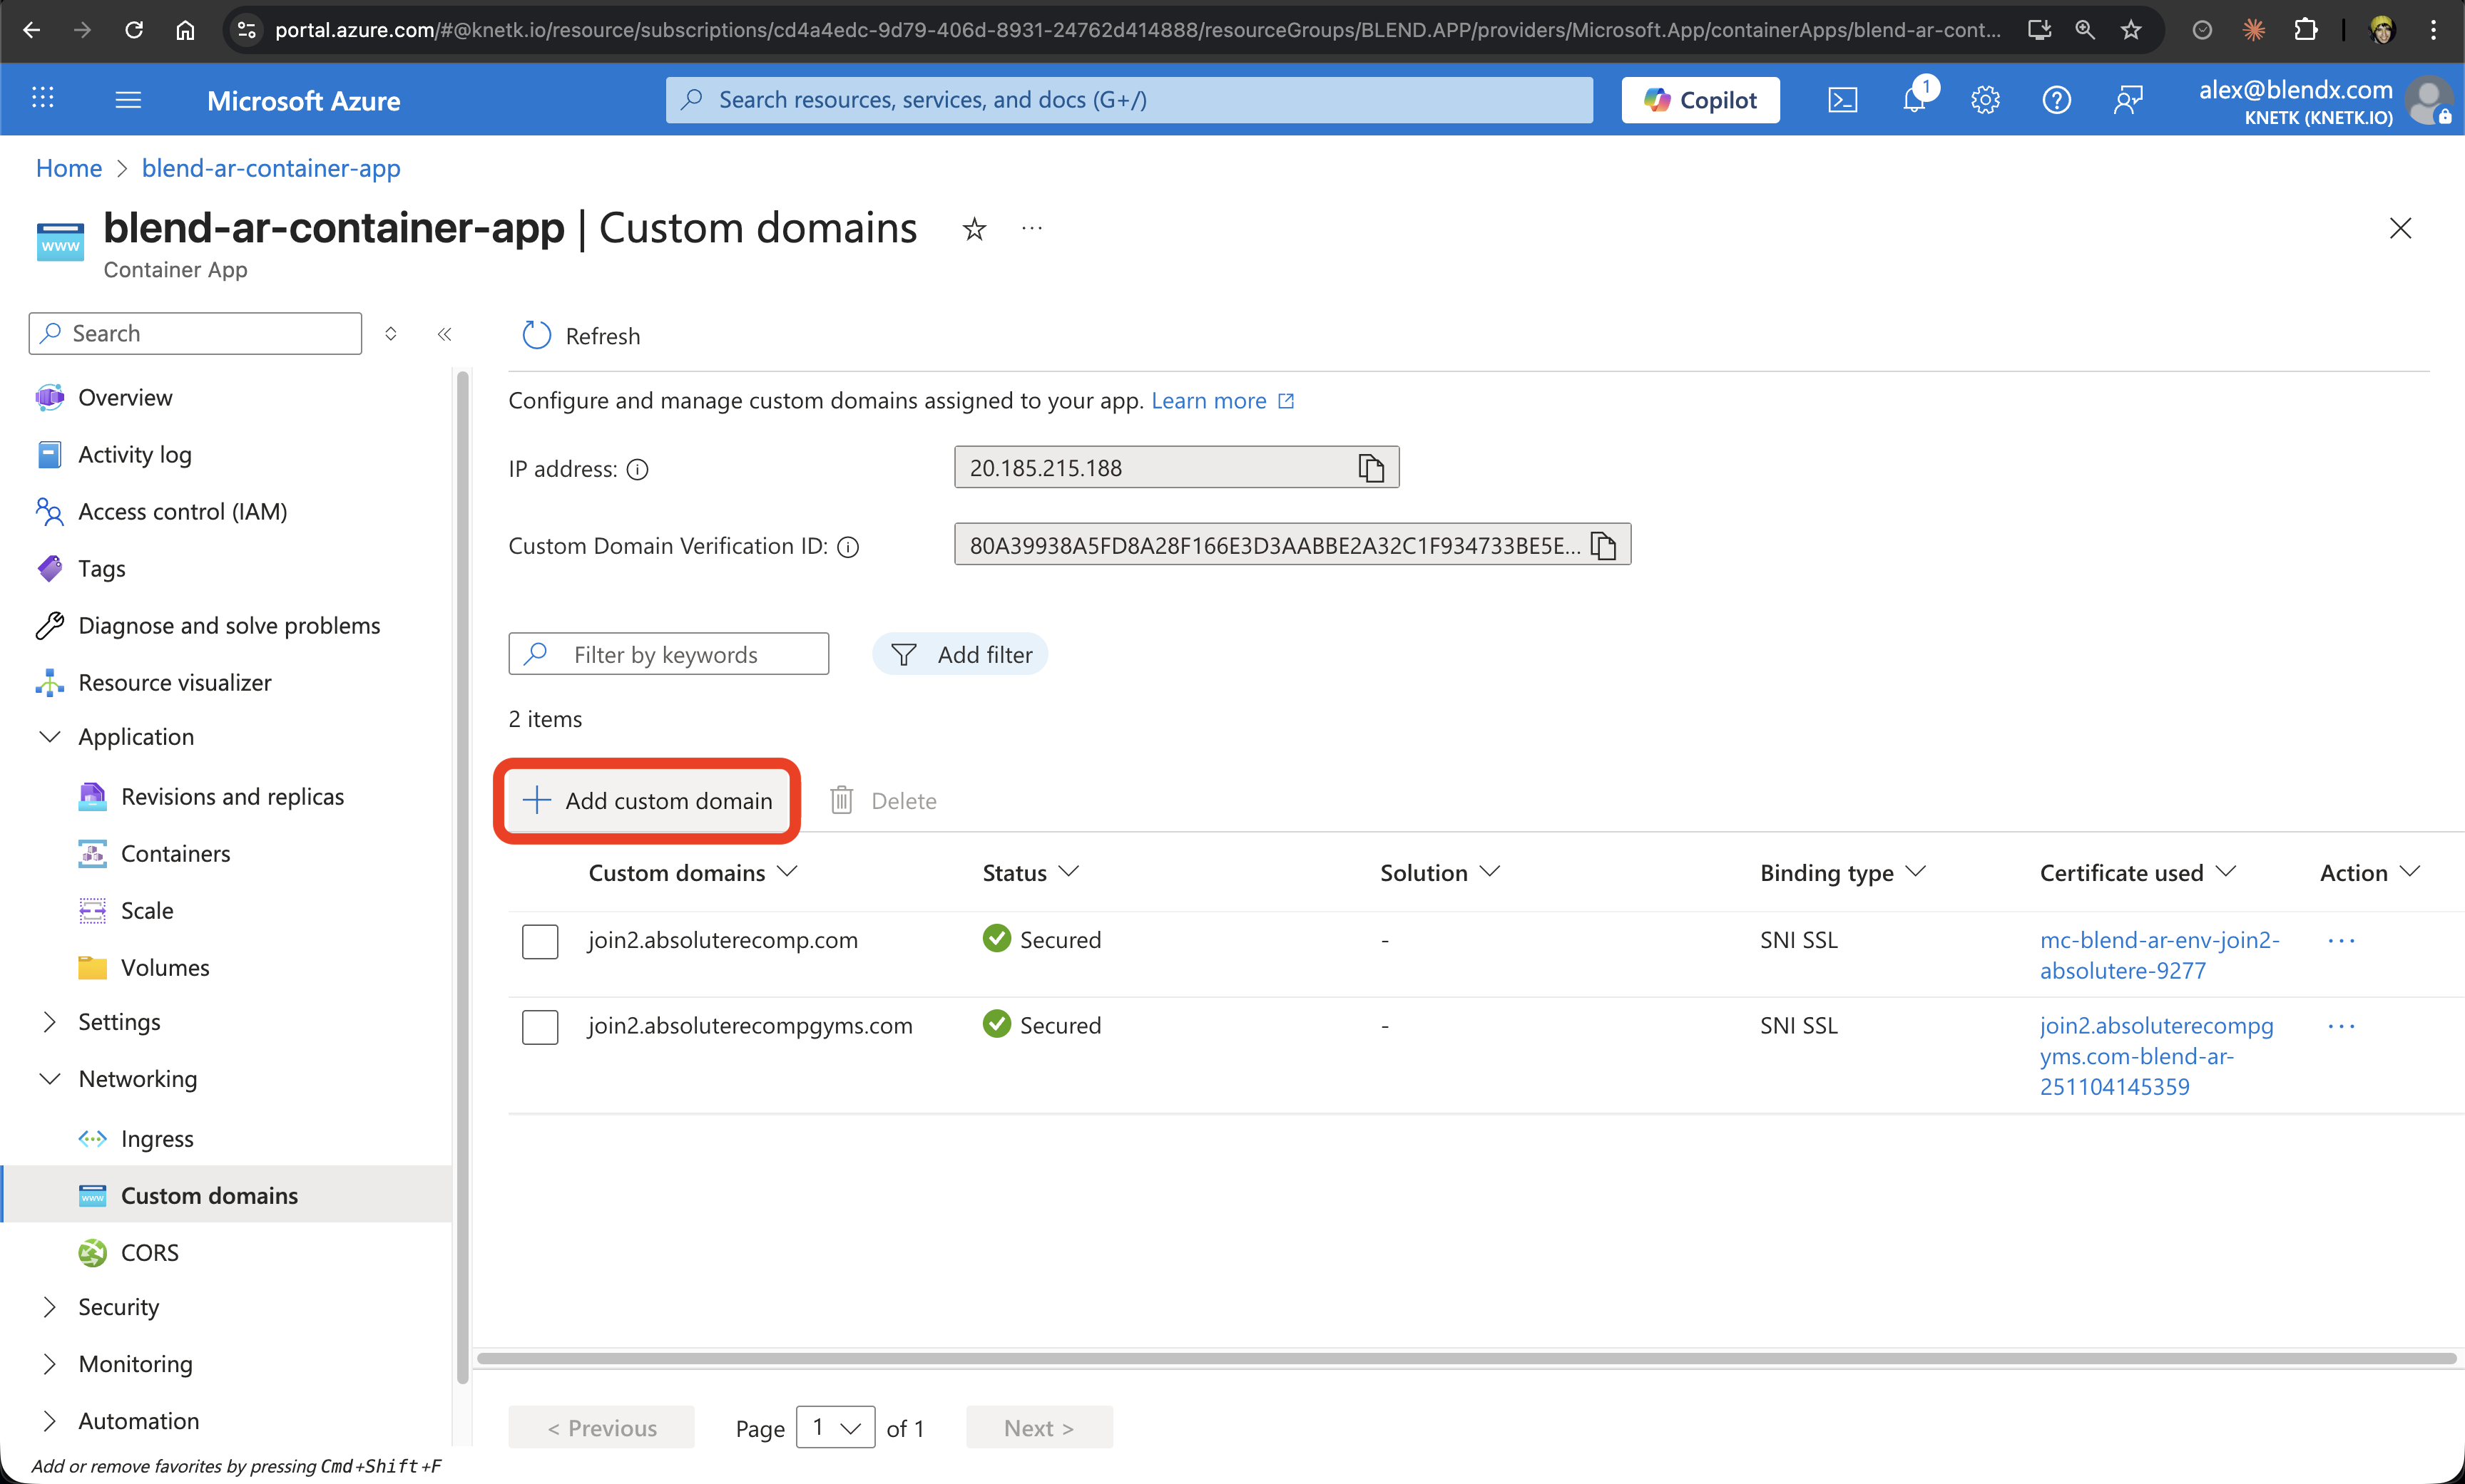The width and height of the screenshot is (2465, 1484).
Task: Click Add custom domain
Action: 647,800
